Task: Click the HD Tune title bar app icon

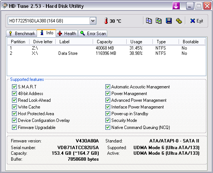Action: click(x=4, y=6)
